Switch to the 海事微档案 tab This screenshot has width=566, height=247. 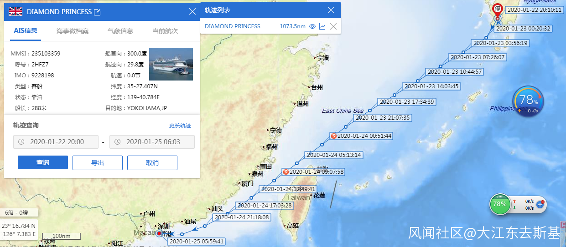73,31
